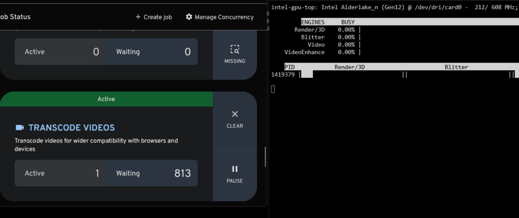519x218 pixels.
Task: Click the plus icon beside Create job
Action: [138, 17]
